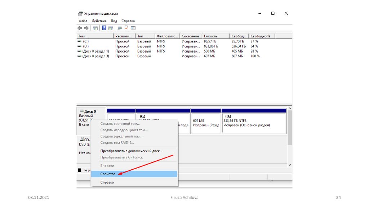Screen dimensions: 369x207
Task: Click the drive icon next to (C:) volume
Action: [x=80, y=41]
